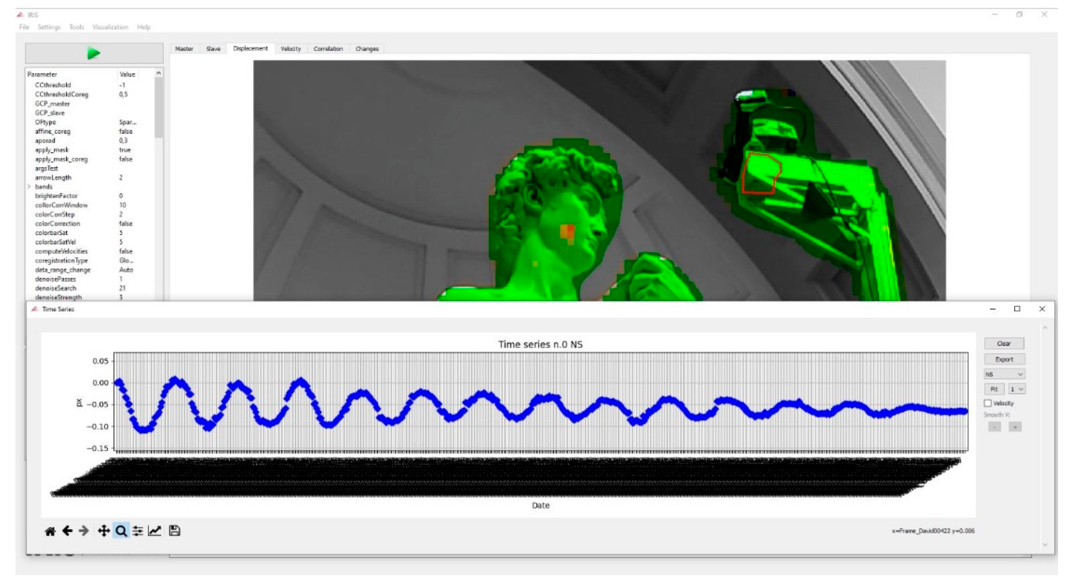
Task: Open the NS component dropdown
Action: [x=1004, y=374]
